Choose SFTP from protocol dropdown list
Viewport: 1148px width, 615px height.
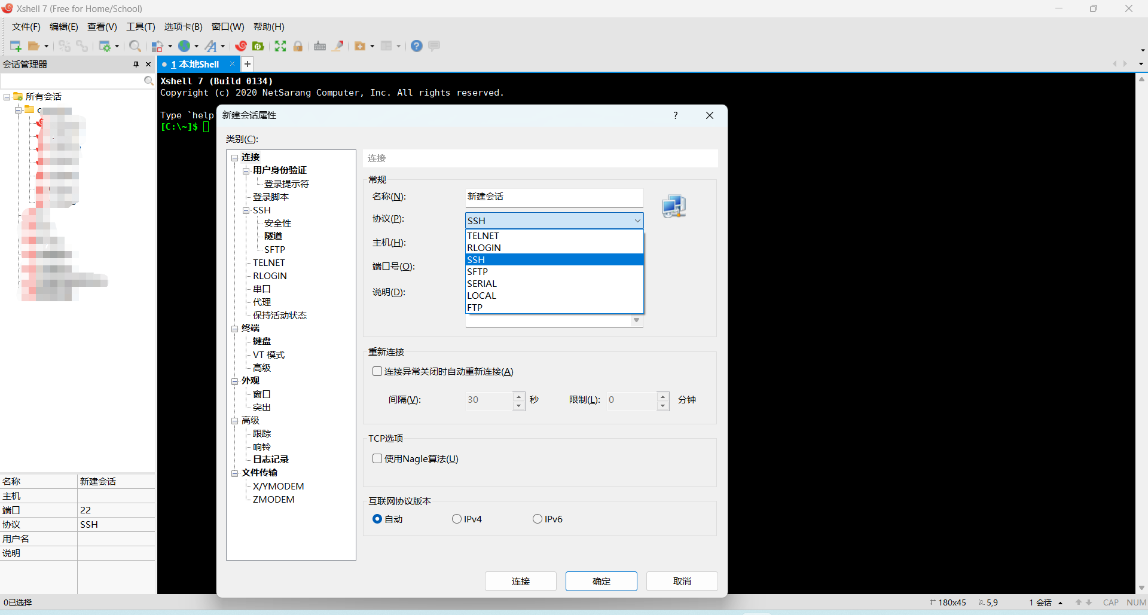[554, 272]
